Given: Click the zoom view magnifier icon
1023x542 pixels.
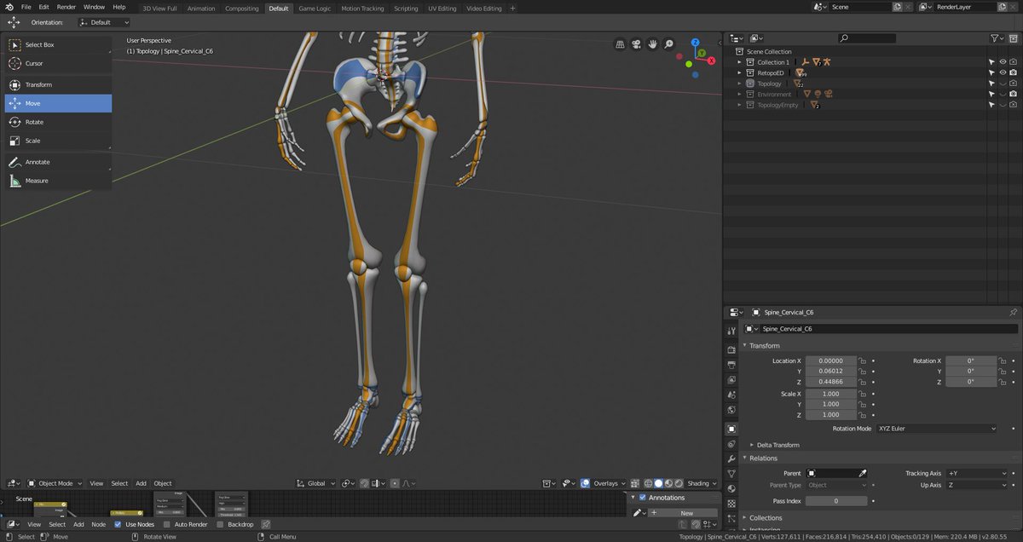Looking at the screenshot, I should click(669, 44).
